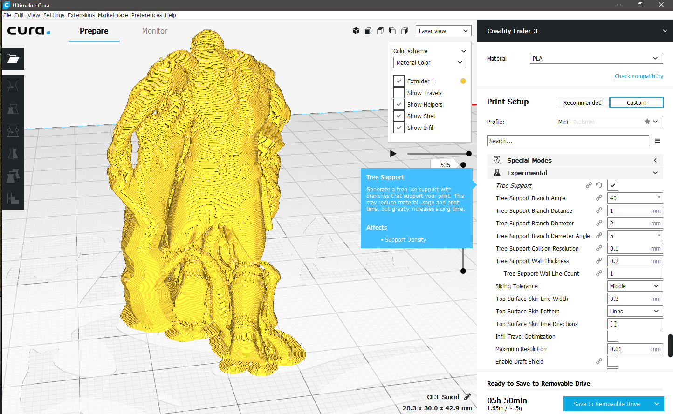Click link icon beside Tree Support setting
The height and width of the screenshot is (414, 673).
tap(589, 185)
